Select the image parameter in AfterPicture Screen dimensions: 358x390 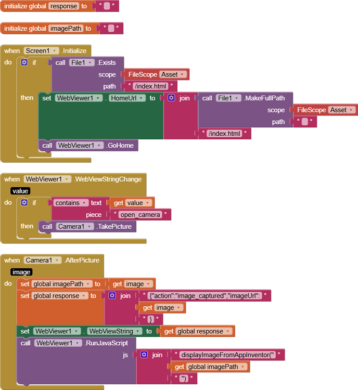[x=21, y=272]
